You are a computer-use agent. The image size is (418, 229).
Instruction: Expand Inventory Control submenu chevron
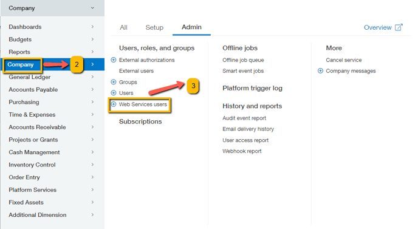click(x=92, y=165)
